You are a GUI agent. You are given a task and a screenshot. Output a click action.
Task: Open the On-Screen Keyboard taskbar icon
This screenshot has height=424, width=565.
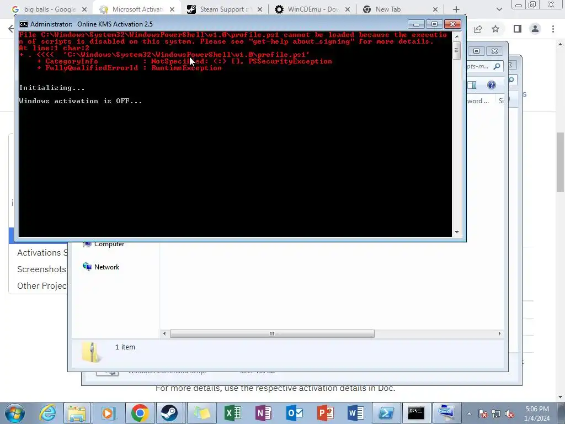[x=447, y=413]
